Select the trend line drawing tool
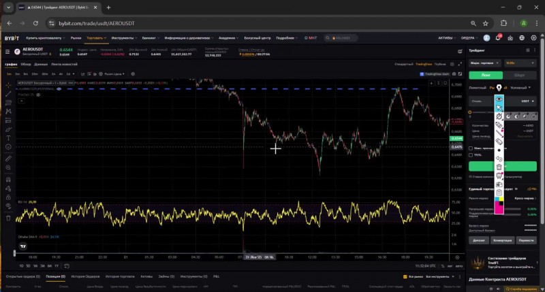Screen dimensions: 545x292 pyautogui.click(x=8, y=93)
